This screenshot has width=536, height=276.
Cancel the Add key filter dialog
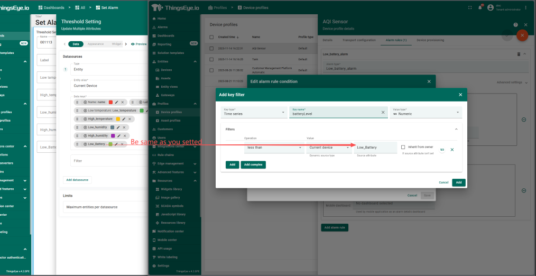(x=443, y=182)
